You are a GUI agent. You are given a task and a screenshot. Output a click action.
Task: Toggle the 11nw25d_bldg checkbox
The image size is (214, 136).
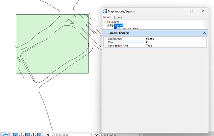[115, 29]
